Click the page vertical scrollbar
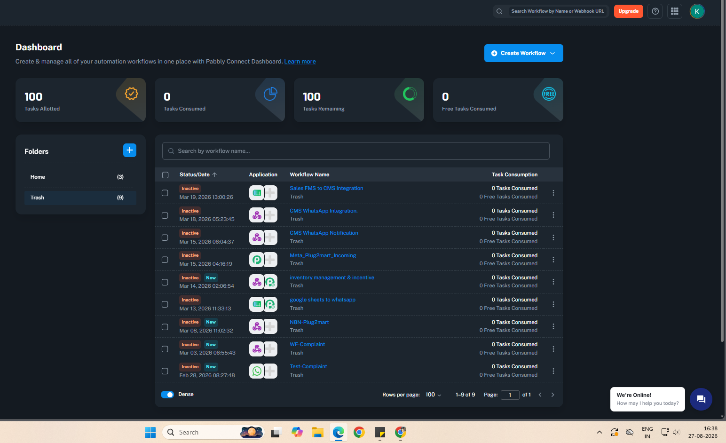Viewport: 726px width, 443px height. click(722, 171)
